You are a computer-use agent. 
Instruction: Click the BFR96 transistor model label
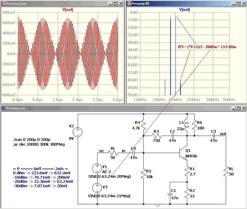(191, 156)
